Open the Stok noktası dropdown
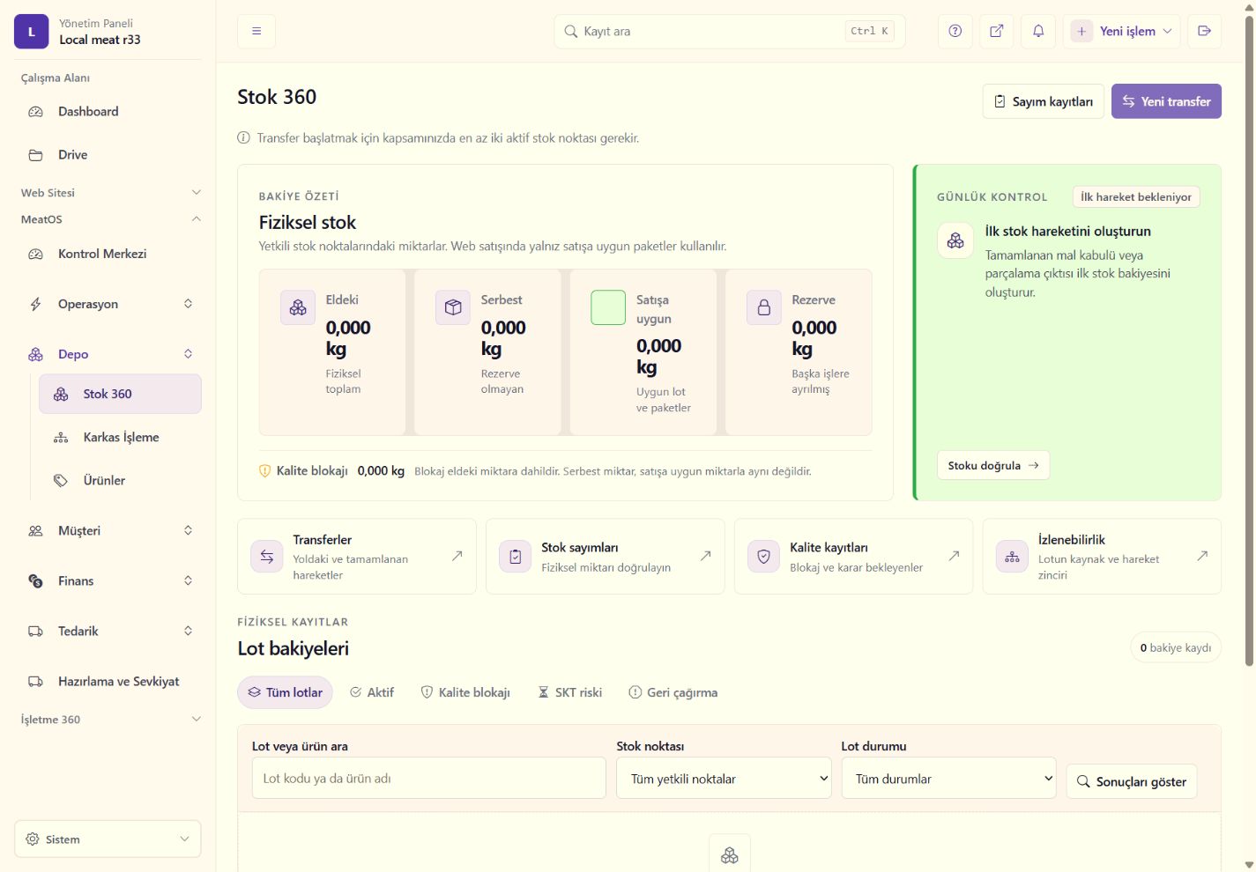Image resolution: width=1256 pixels, height=872 pixels. [x=724, y=779]
